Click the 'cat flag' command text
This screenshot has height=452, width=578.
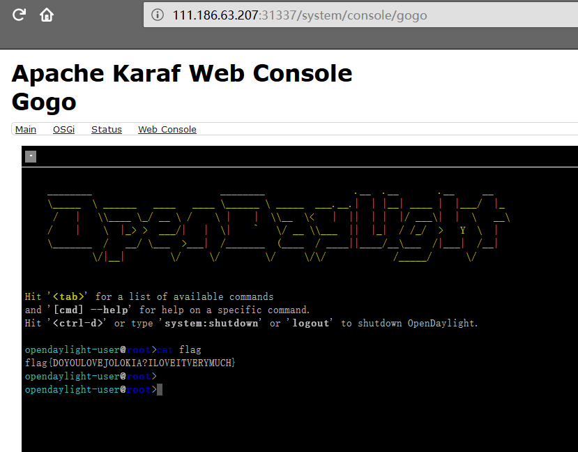179,349
